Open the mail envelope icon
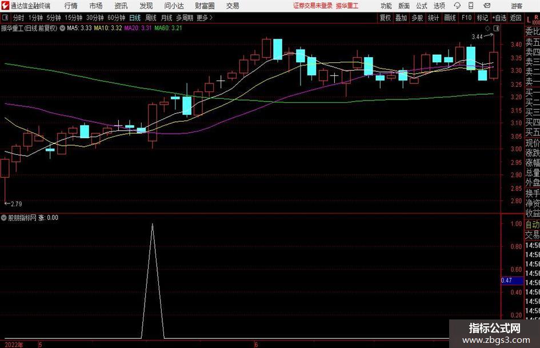The height and width of the screenshot is (348, 540). coord(487,6)
